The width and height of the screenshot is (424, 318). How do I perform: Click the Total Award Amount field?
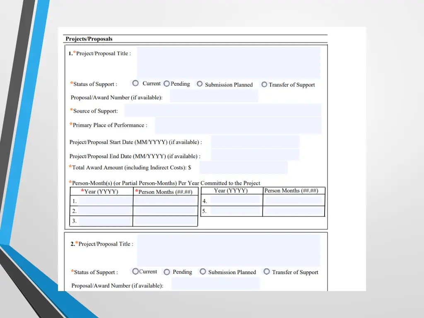[243, 167]
